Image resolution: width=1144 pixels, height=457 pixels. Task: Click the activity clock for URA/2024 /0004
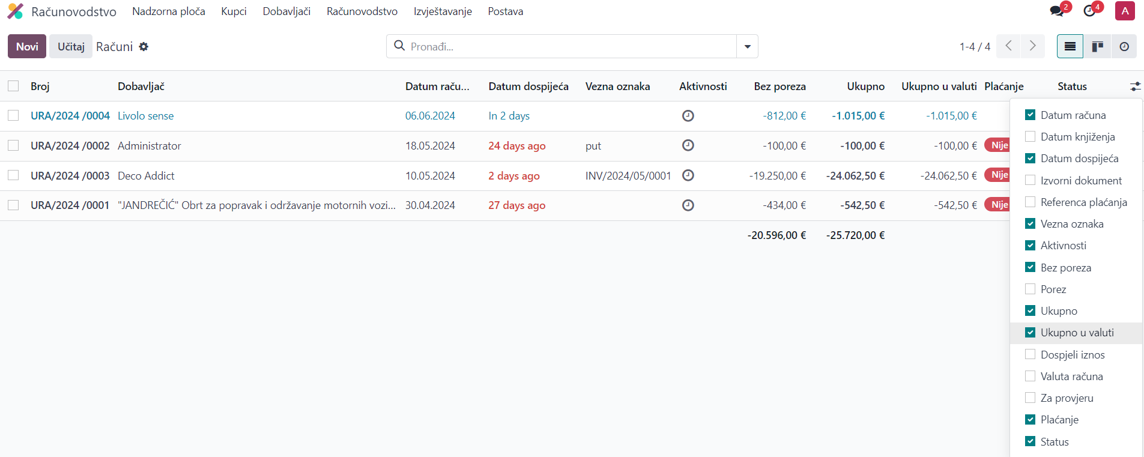[688, 116]
